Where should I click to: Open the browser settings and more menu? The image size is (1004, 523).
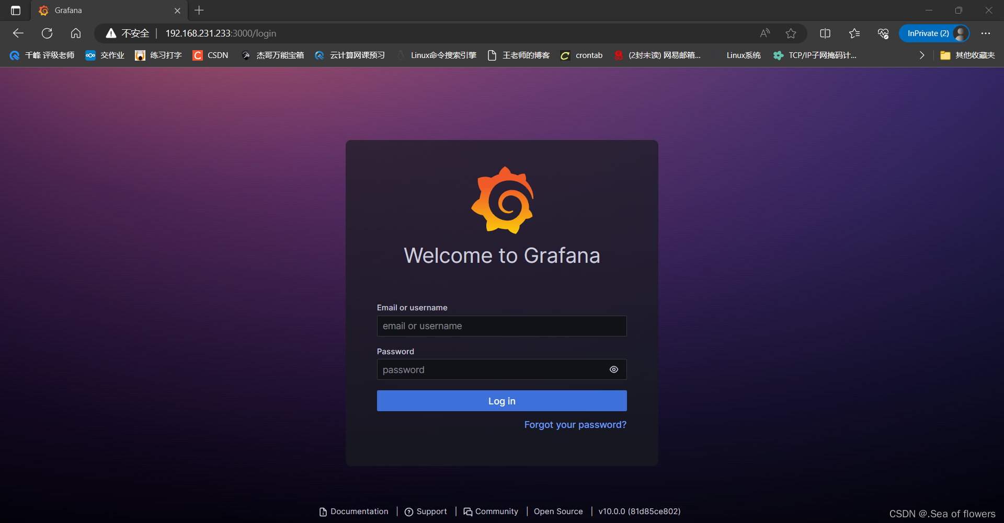[986, 33]
